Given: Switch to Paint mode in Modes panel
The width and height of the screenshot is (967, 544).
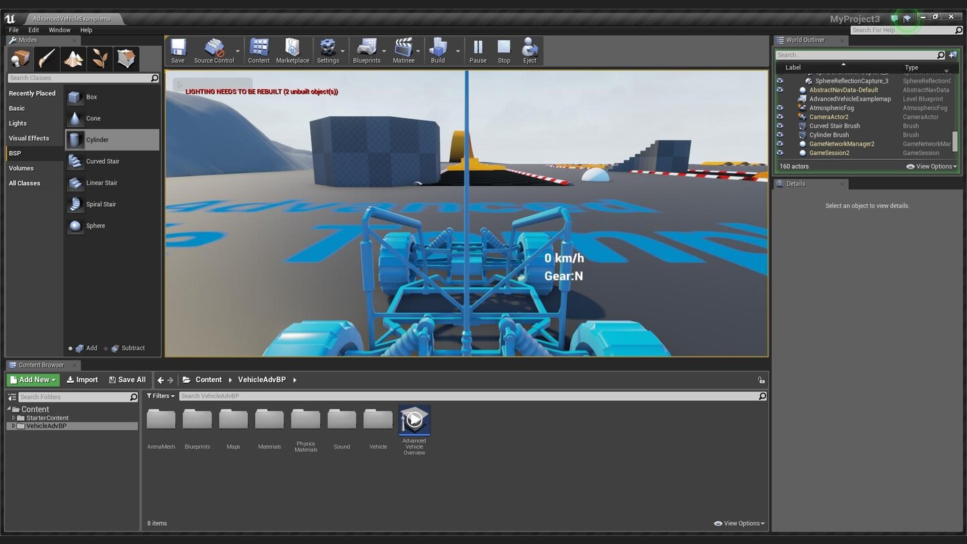Looking at the screenshot, I should pos(46,58).
